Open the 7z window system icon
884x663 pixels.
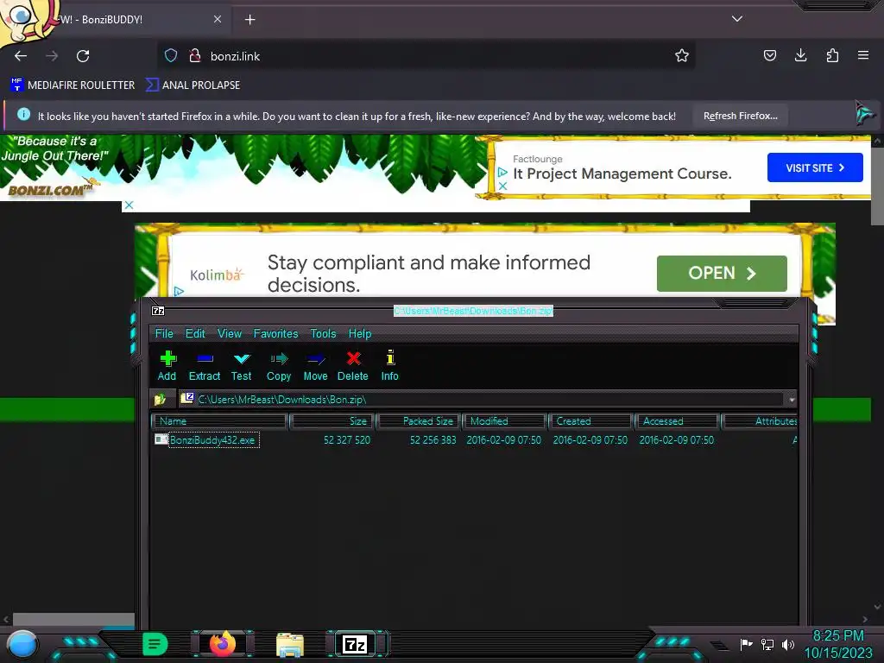point(159,311)
